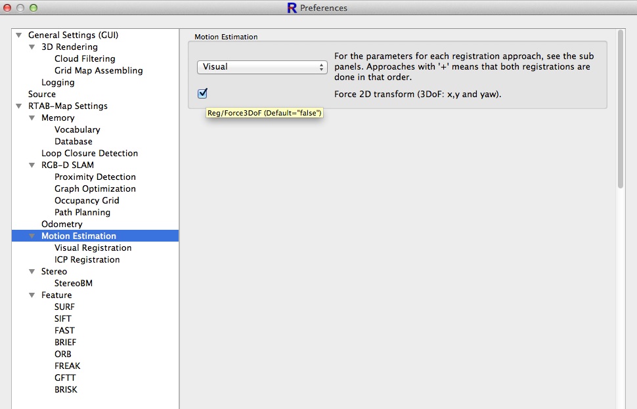Collapse the RGB-D SLAM disclosure triangle

coord(32,165)
